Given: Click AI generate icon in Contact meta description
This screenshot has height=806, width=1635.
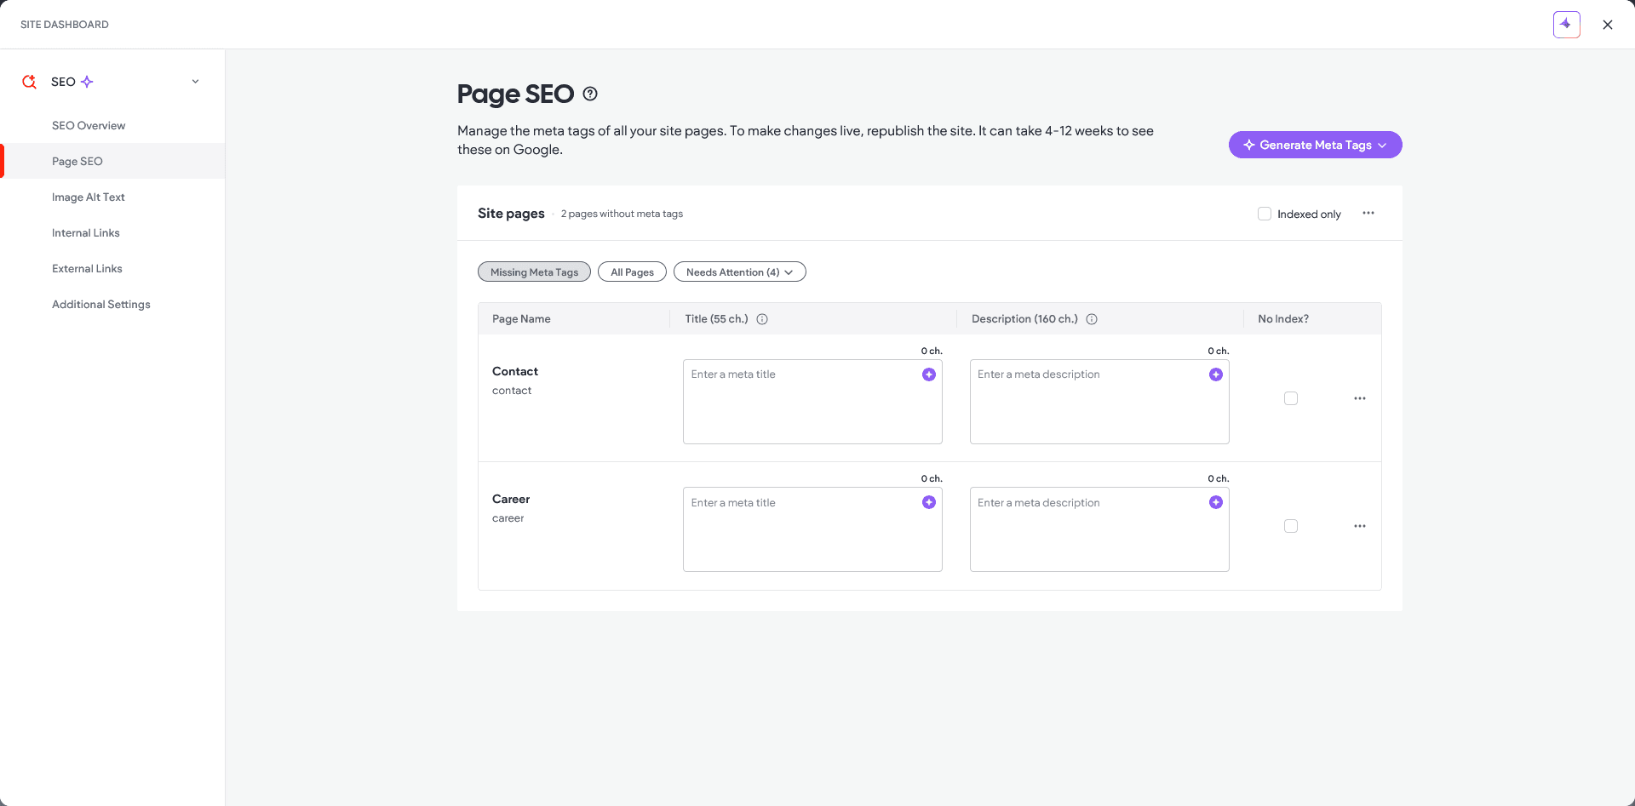Looking at the screenshot, I should coord(1215,374).
